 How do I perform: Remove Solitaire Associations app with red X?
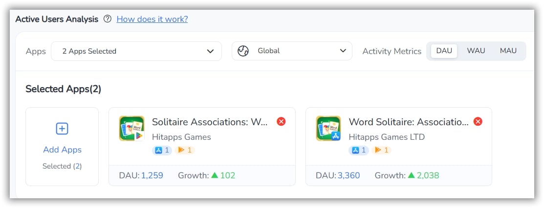pyautogui.click(x=281, y=121)
